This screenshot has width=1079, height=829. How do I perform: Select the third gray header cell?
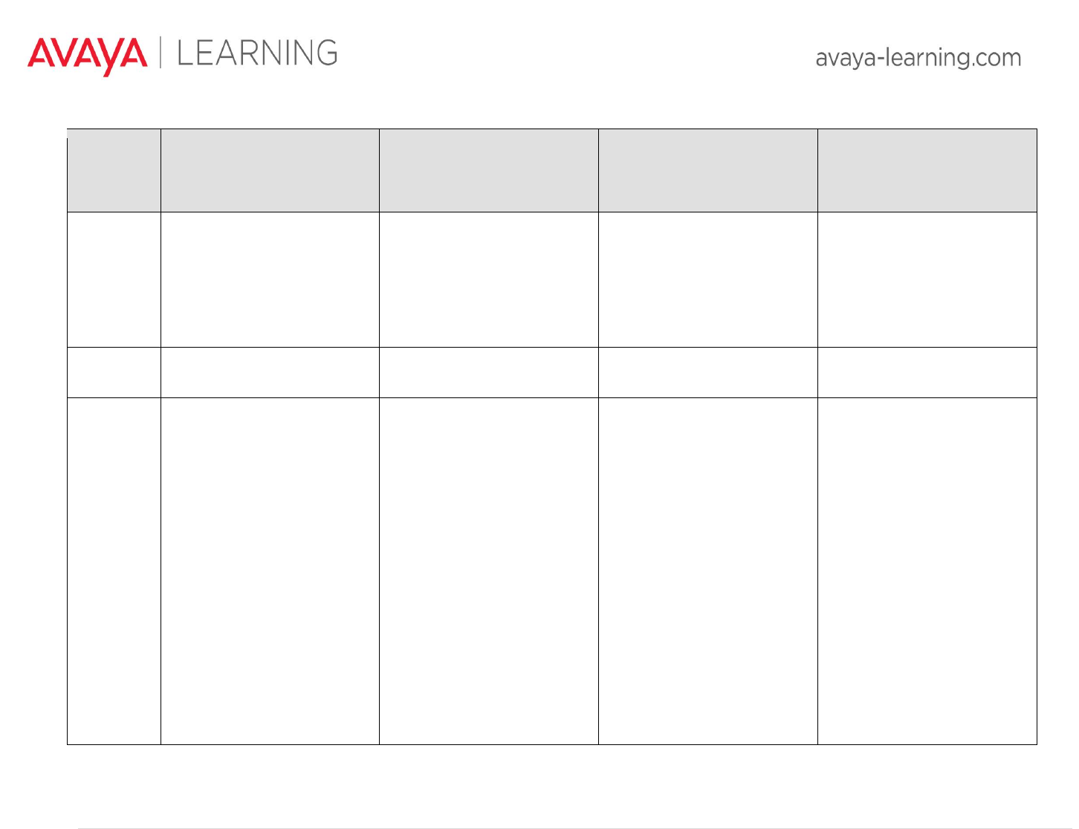pos(489,170)
